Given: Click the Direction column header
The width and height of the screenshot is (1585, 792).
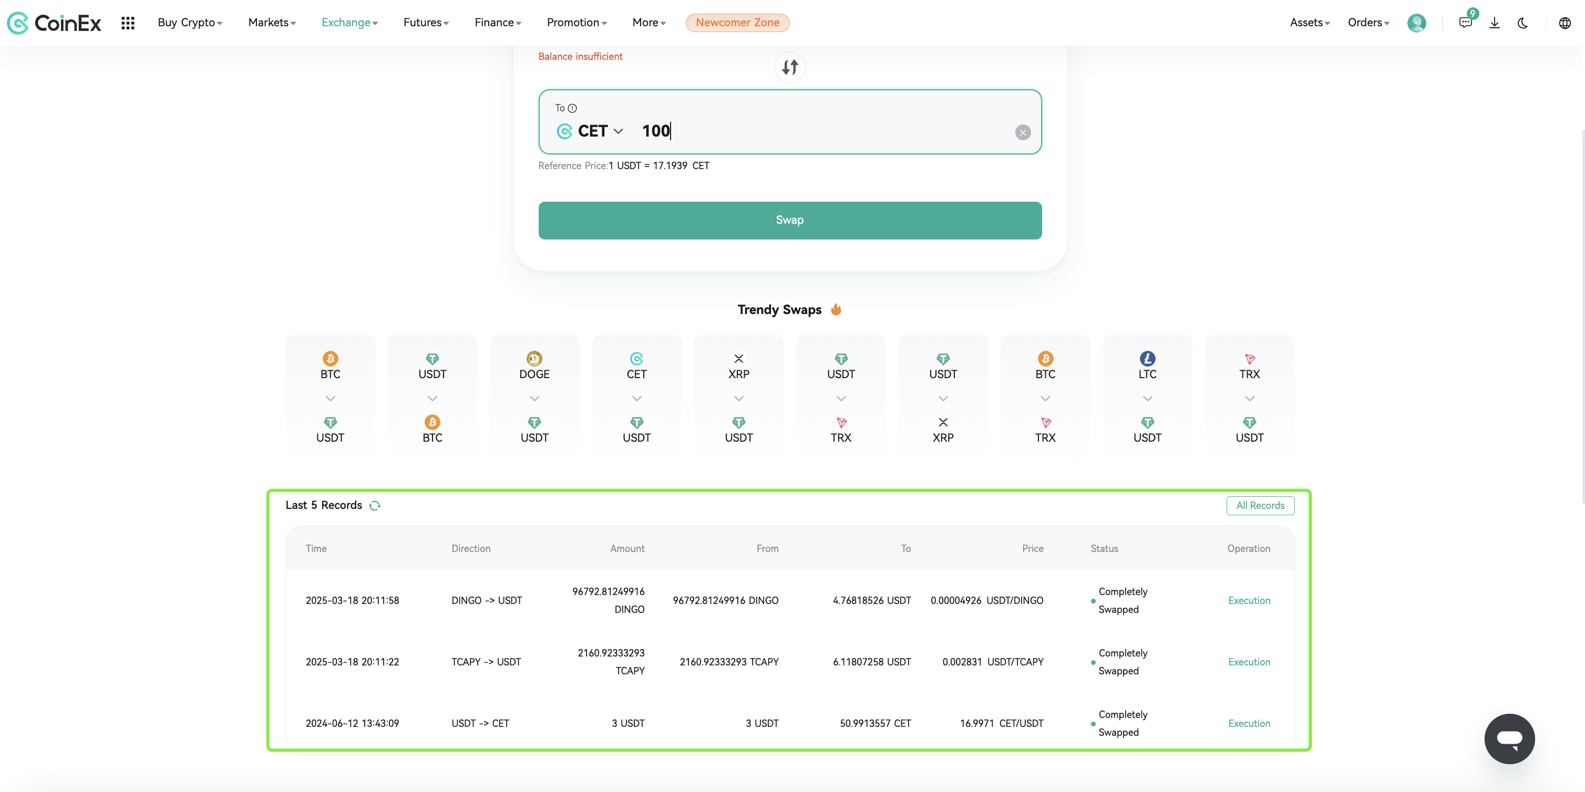Looking at the screenshot, I should (471, 548).
